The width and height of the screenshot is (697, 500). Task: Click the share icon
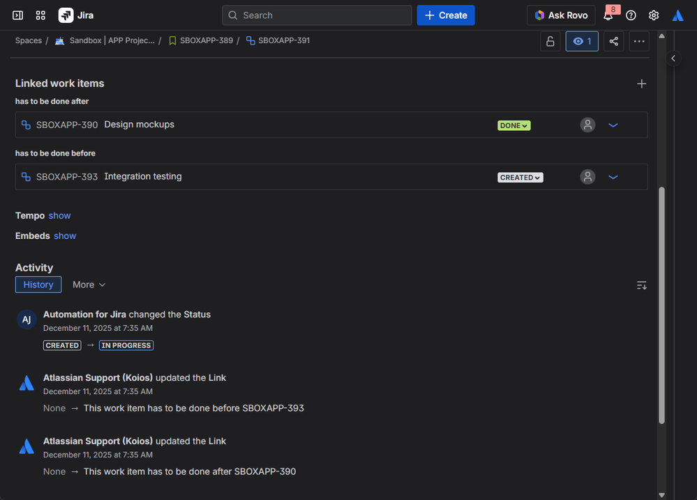[x=614, y=41]
